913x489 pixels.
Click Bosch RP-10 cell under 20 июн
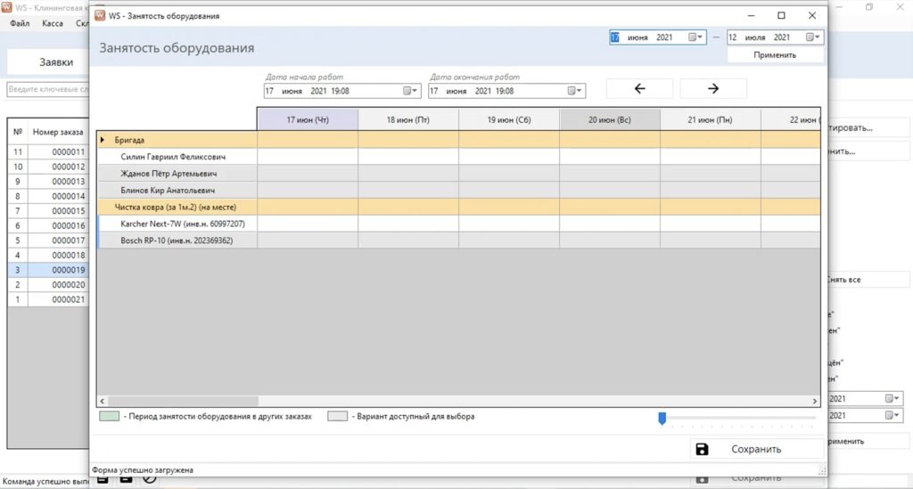coord(610,240)
